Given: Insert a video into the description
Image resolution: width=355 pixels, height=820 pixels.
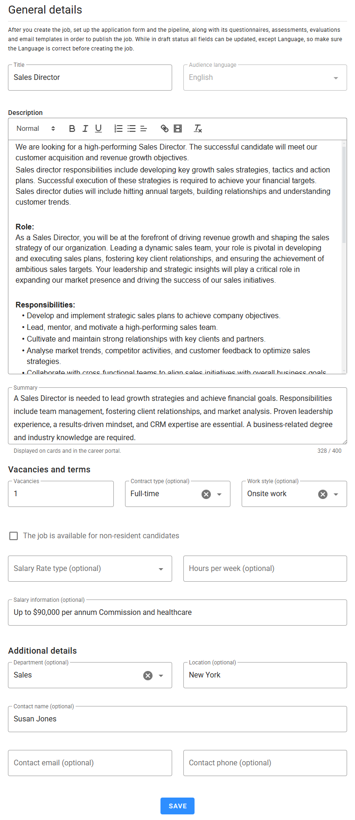Looking at the screenshot, I should (178, 128).
